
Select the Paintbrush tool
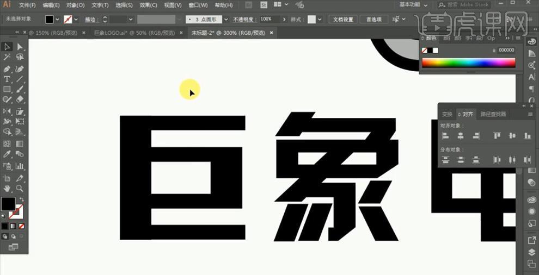[20, 89]
